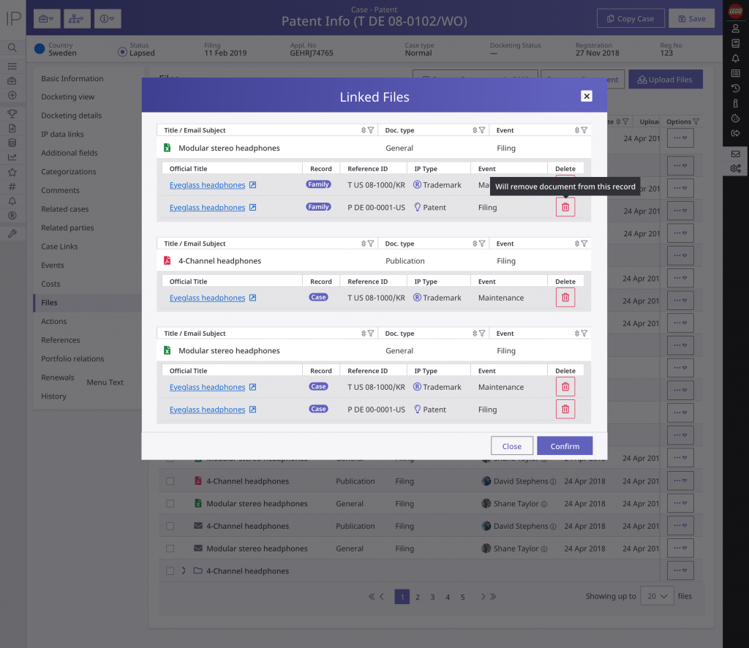The width and height of the screenshot is (749, 648).
Task: Open the search icon in left sidebar
Action: [12, 48]
